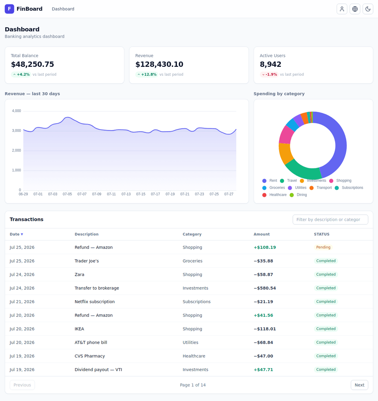The image size is (378, 401).
Task: Toggle Travel legend color dot
Action: 282,181
